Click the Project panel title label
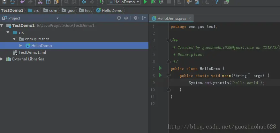The height and width of the screenshot is (133, 280). (x=14, y=18)
